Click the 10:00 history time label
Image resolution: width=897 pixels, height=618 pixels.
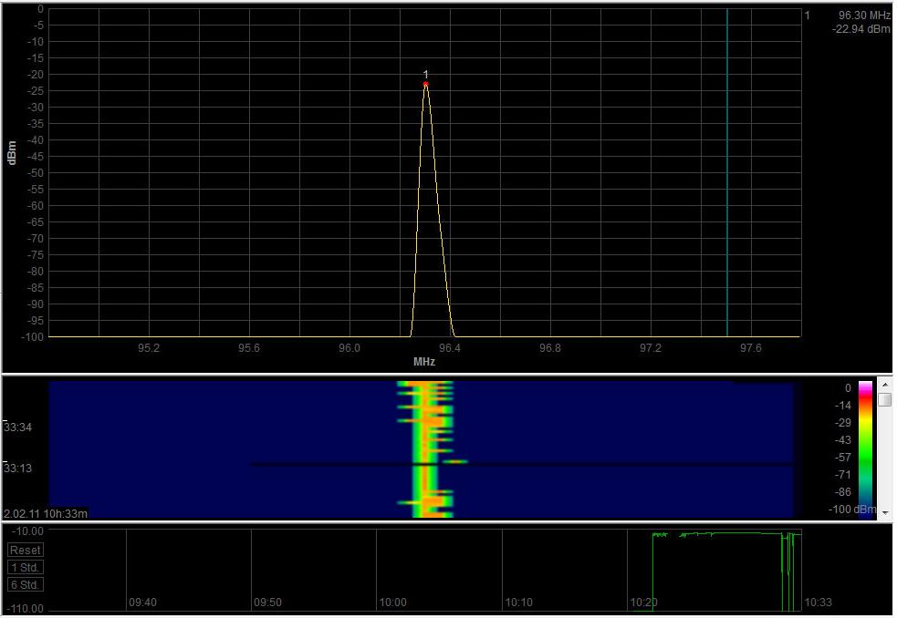click(x=393, y=602)
